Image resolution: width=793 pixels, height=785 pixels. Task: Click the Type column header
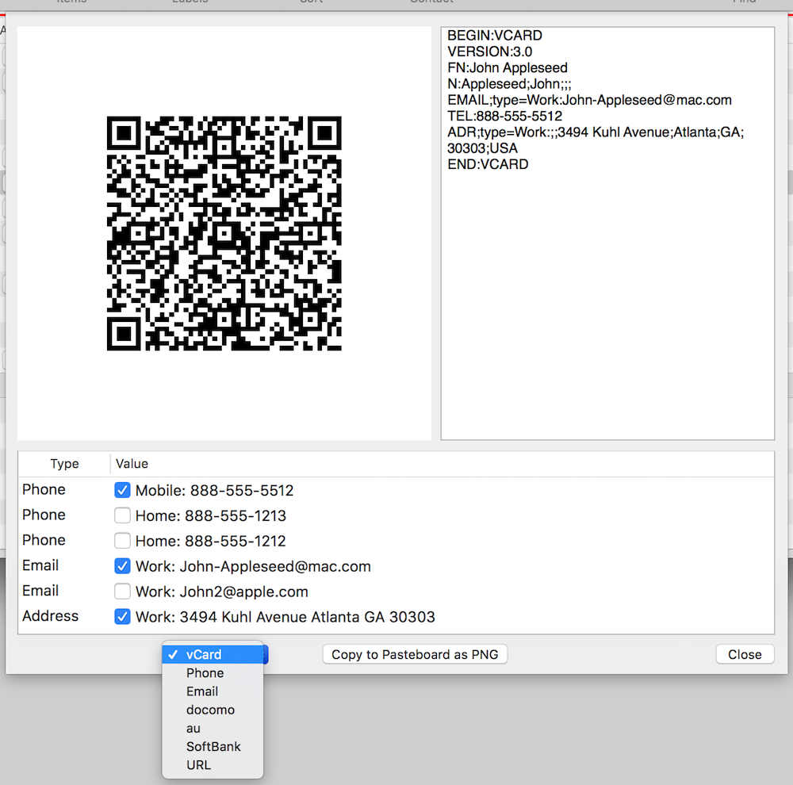64,464
